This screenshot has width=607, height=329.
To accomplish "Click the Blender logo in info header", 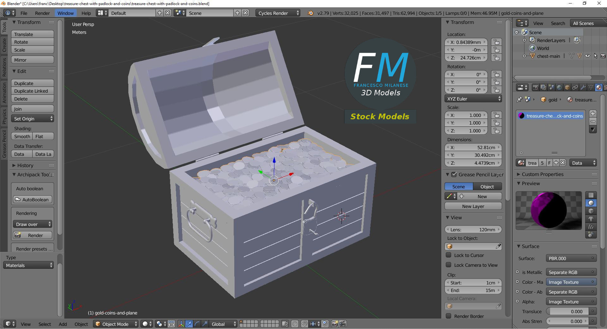I will (x=310, y=13).
